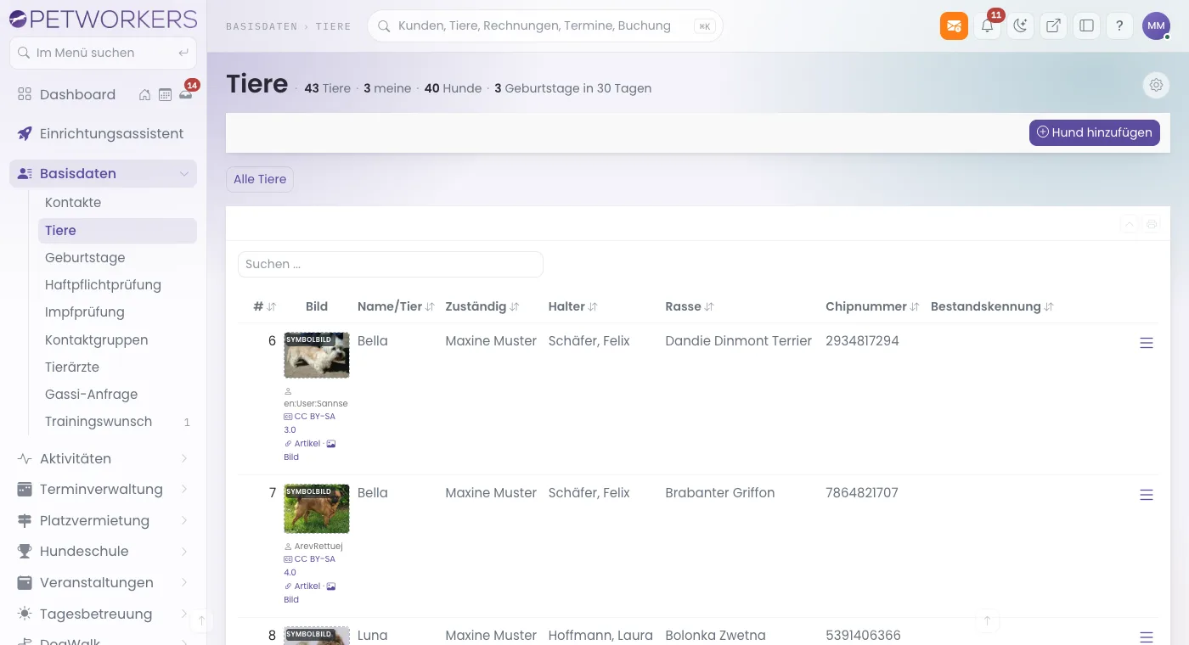Viewport: 1189px width, 645px height.
Task: Expand the Terminverwaltung menu section
Action: click(x=103, y=490)
